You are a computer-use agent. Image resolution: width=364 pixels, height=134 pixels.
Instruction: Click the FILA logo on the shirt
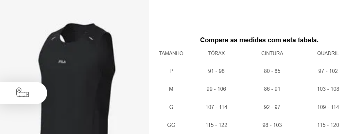point(62,61)
